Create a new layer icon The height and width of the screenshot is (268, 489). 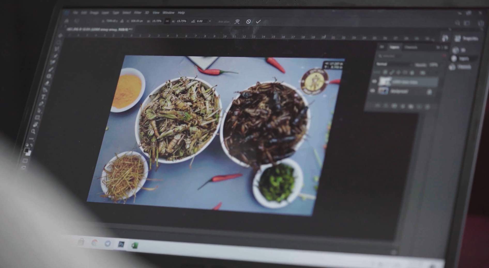pos(419,106)
